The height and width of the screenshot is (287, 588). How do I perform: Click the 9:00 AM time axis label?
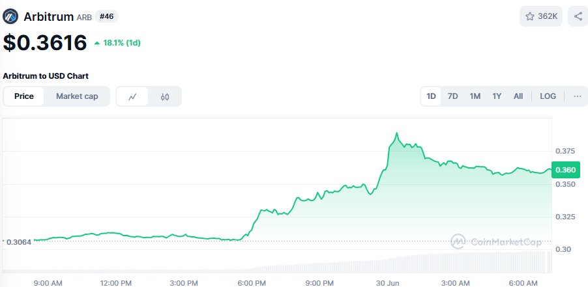(48, 283)
